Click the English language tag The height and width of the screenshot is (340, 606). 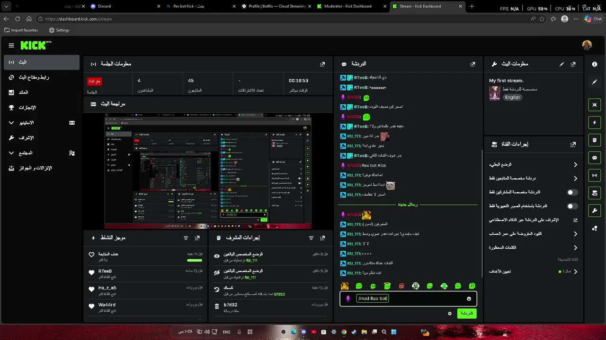coord(512,97)
